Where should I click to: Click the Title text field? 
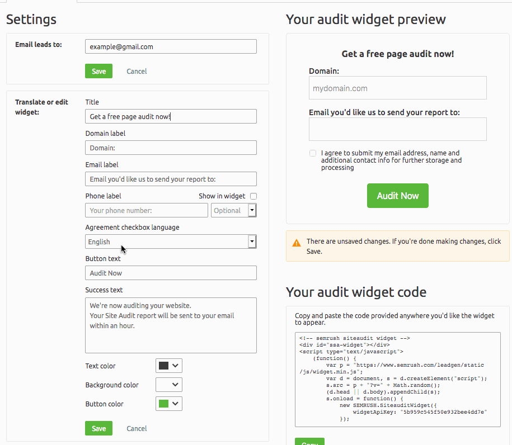pyautogui.click(x=171, y=116)
